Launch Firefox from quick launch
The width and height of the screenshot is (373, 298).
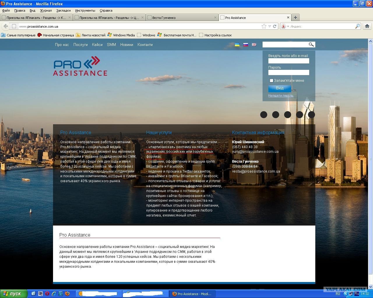pyautogui.click(x=67, y=294)
